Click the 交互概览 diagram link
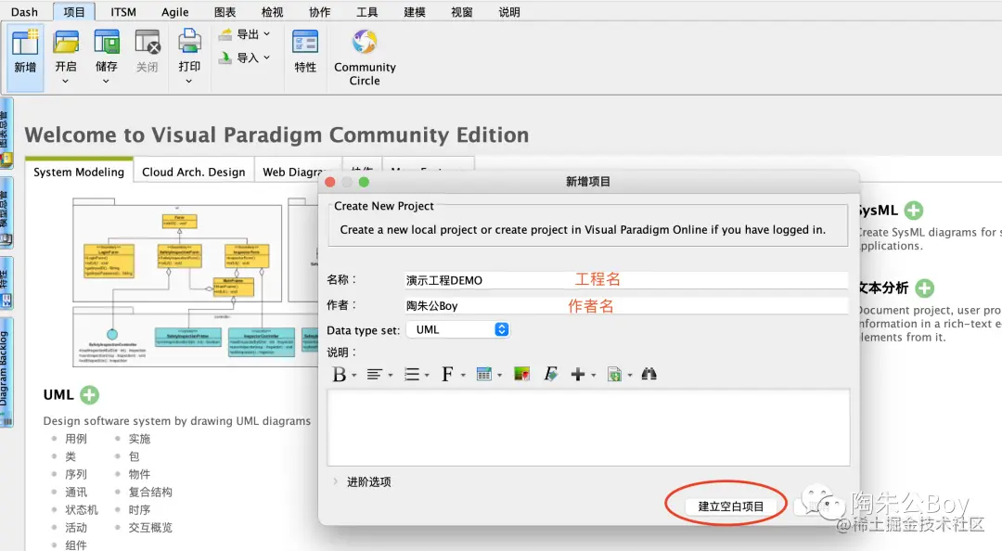The height and width of the screenshot is (551, 1002). pos(150,528)
